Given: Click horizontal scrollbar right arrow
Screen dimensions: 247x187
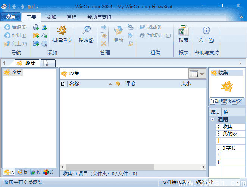Looking at the screenshot, I should [x=203, y=167].
